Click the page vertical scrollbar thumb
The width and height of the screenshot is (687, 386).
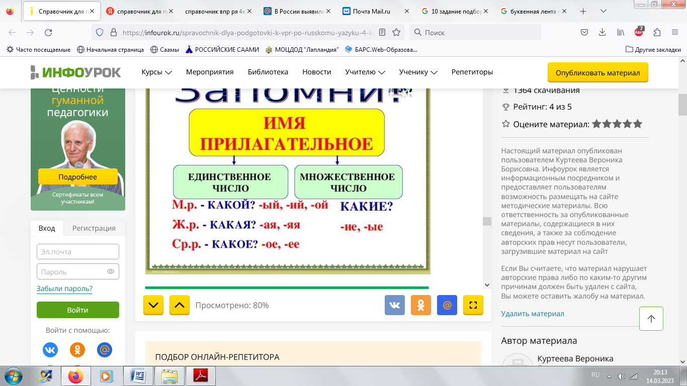point(682,105)
